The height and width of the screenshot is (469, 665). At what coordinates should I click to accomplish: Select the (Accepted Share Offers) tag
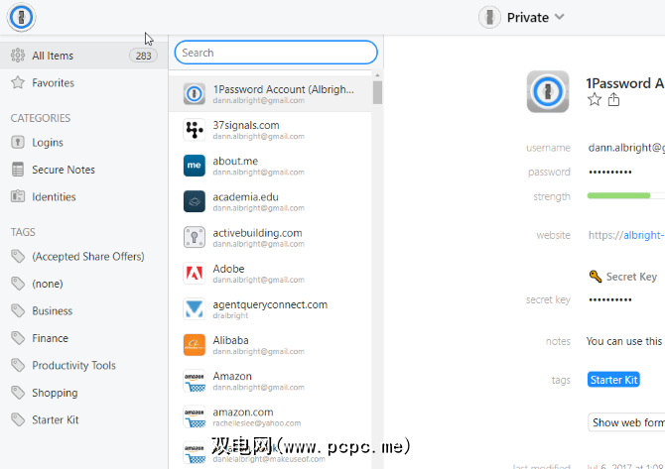pyautogui.click(x=84, y=257)
